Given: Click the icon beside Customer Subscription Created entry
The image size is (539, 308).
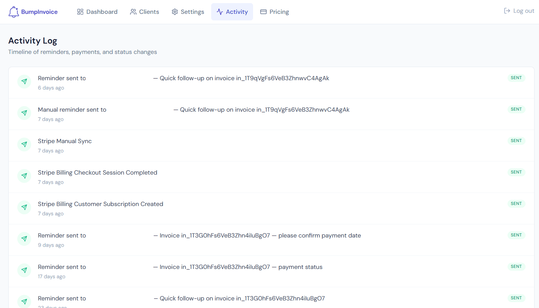Looking at the screenshot, I should (x=24, y=207).
